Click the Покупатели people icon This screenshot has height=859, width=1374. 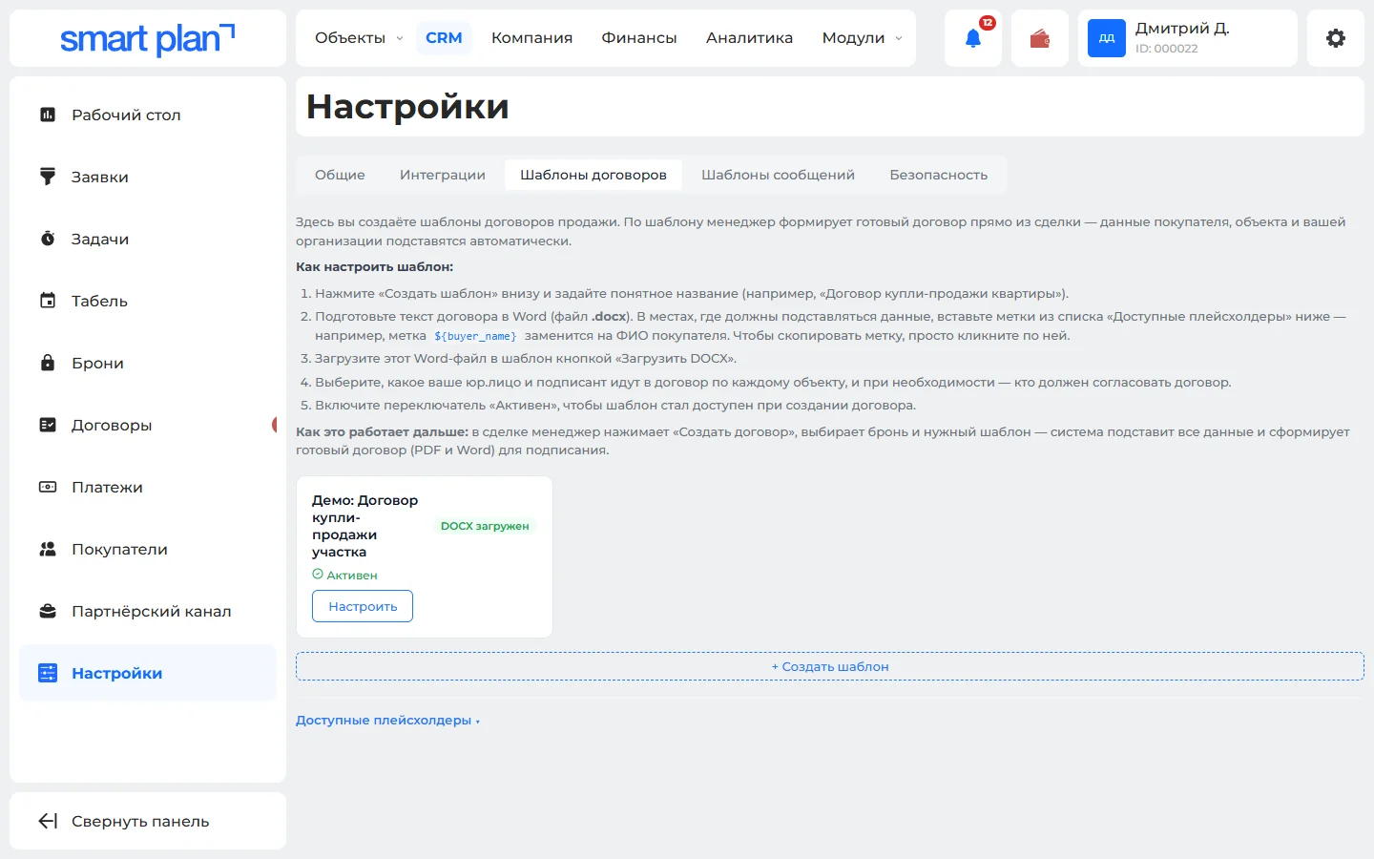point(48,549)
